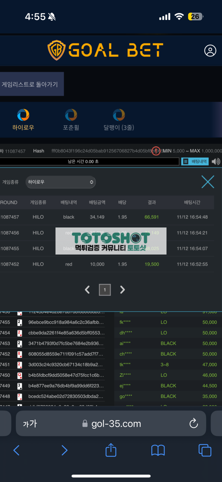
Task: Tap the 가가 reader text-size menu
Action: pos(30,423)
